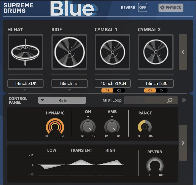This screenshot has height=185, width=196.
Task: Toggle the Reverb OFF switch
Action: (x=142, y=8)
